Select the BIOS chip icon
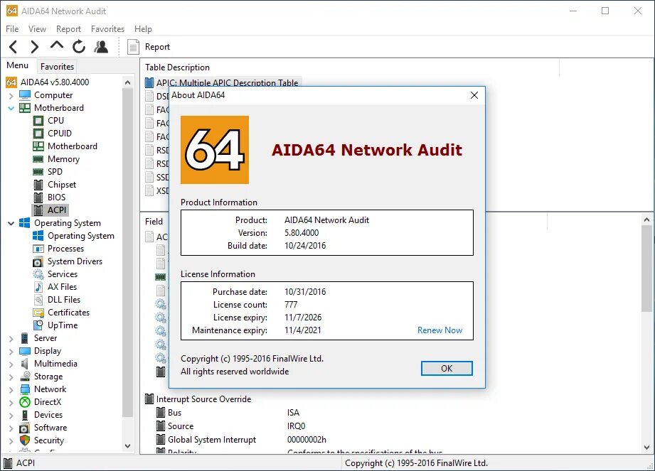 coord(38,197)
